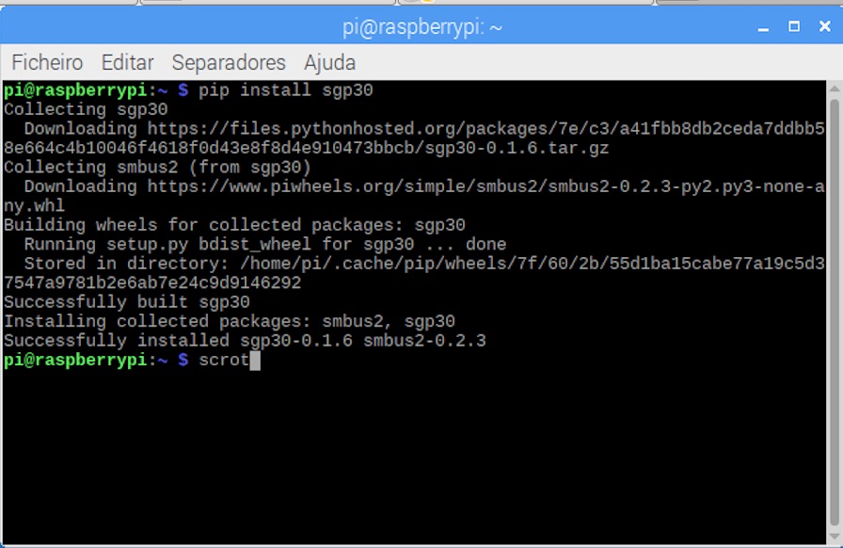The height and width of the screenshot is (548, 843).
Task: Click 'Successfully installed sgp30-0.1.6 smbus2-0.2.3' line
Action: (245, 341)
